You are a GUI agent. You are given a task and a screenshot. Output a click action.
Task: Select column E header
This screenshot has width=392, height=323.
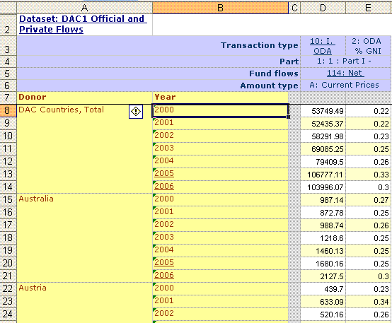click(368, 8)
